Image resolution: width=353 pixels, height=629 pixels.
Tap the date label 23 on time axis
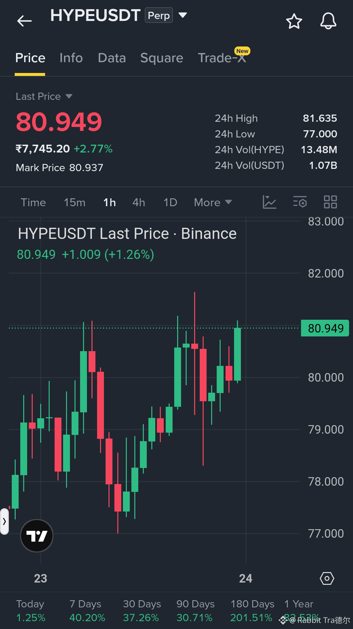click(41, 578)
